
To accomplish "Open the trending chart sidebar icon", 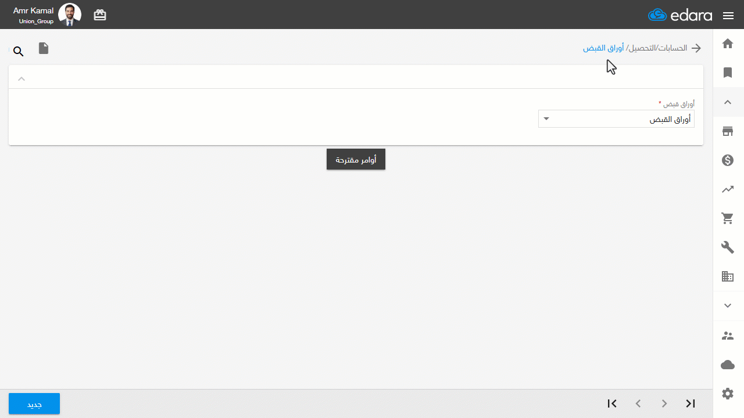I will pos(728,189).
